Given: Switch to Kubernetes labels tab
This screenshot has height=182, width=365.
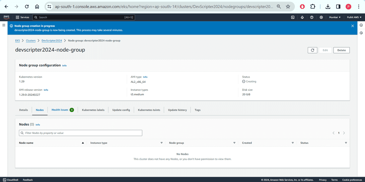Looking at the screenshot, I should 93,110.
